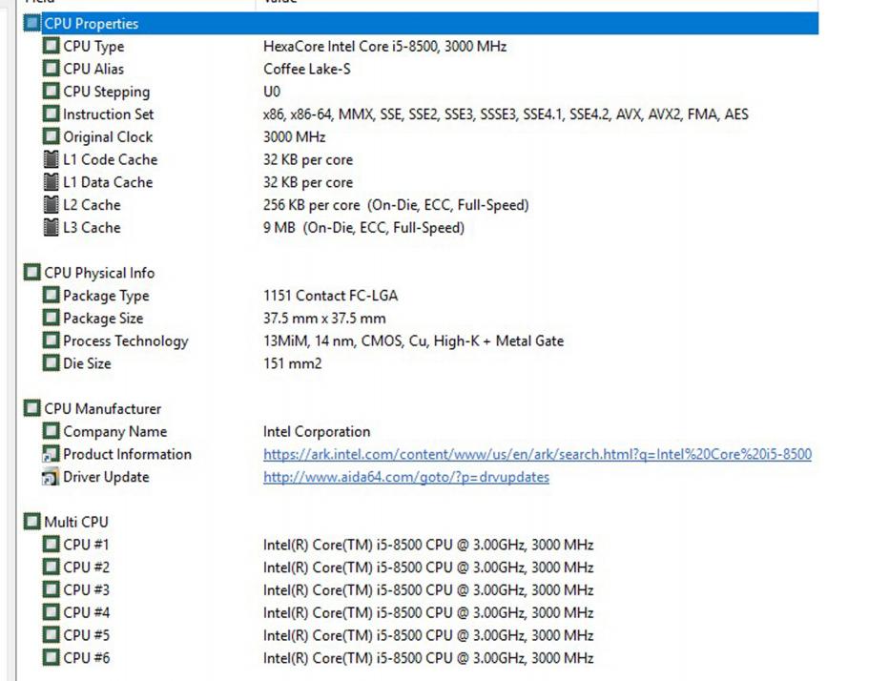
Task: Open the aida64.com driver updates link
Action: (x=406, y=477)
